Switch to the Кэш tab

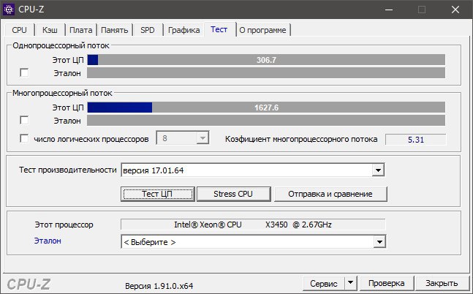(50, 30)
